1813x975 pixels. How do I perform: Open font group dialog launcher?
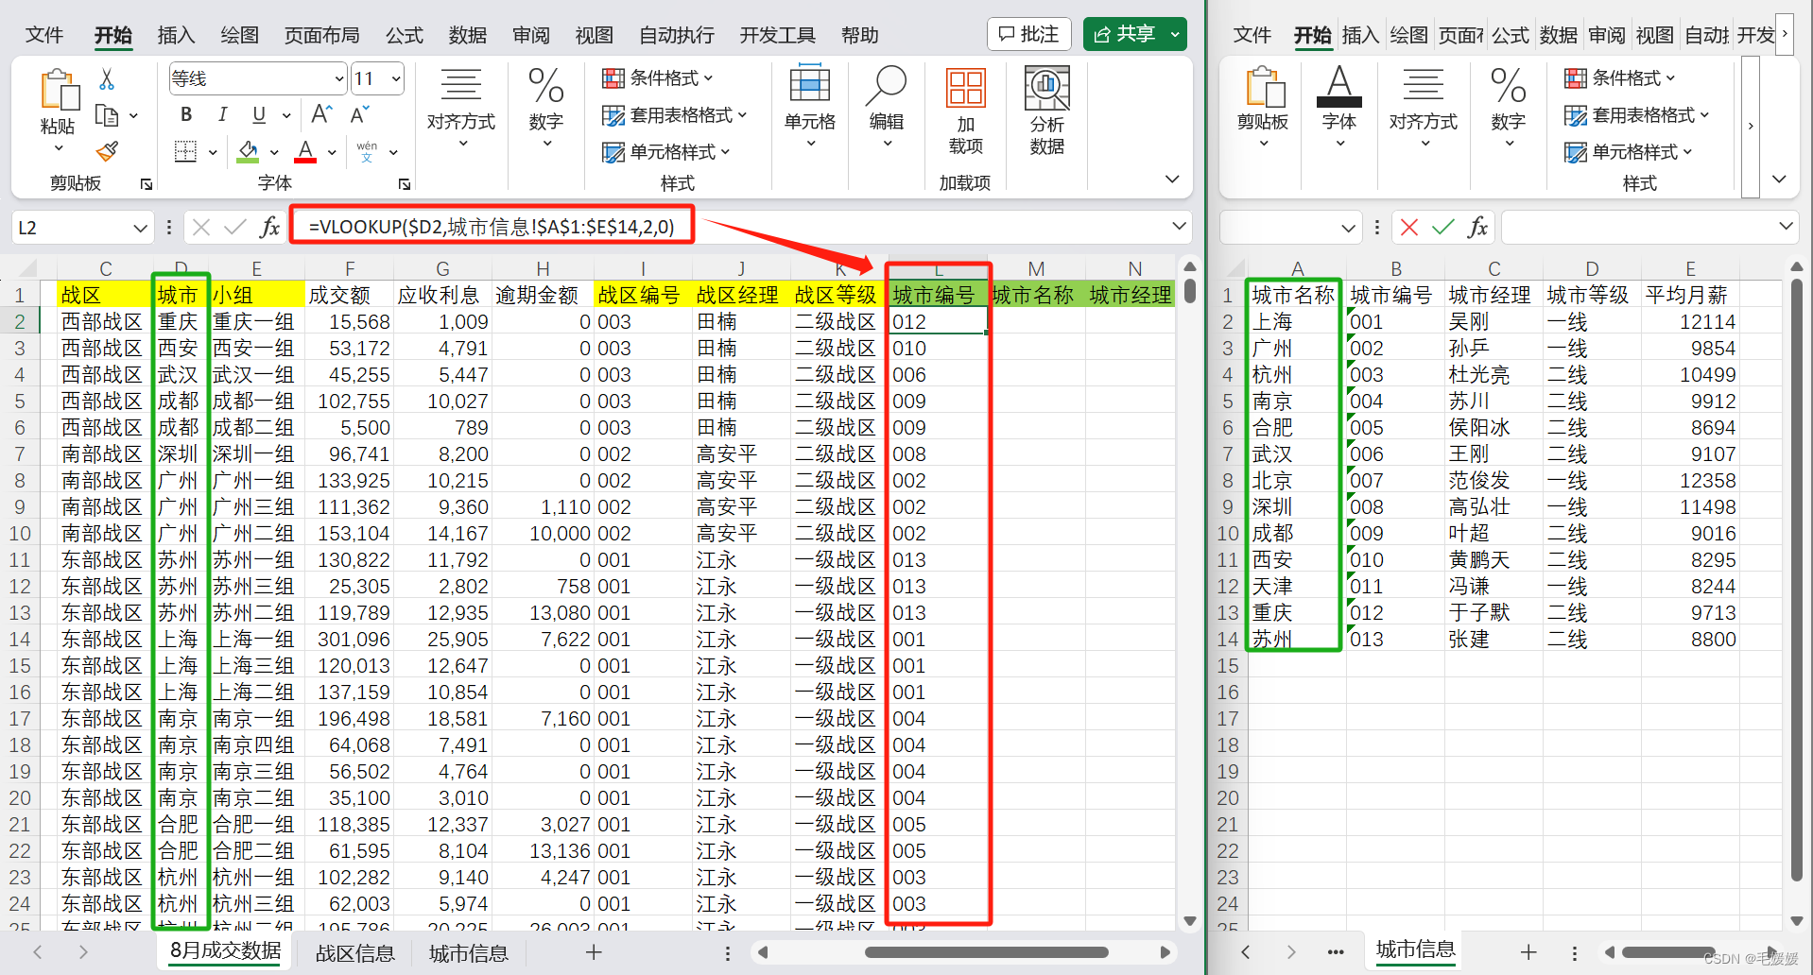pyautogui.click(x=405, y=184)
